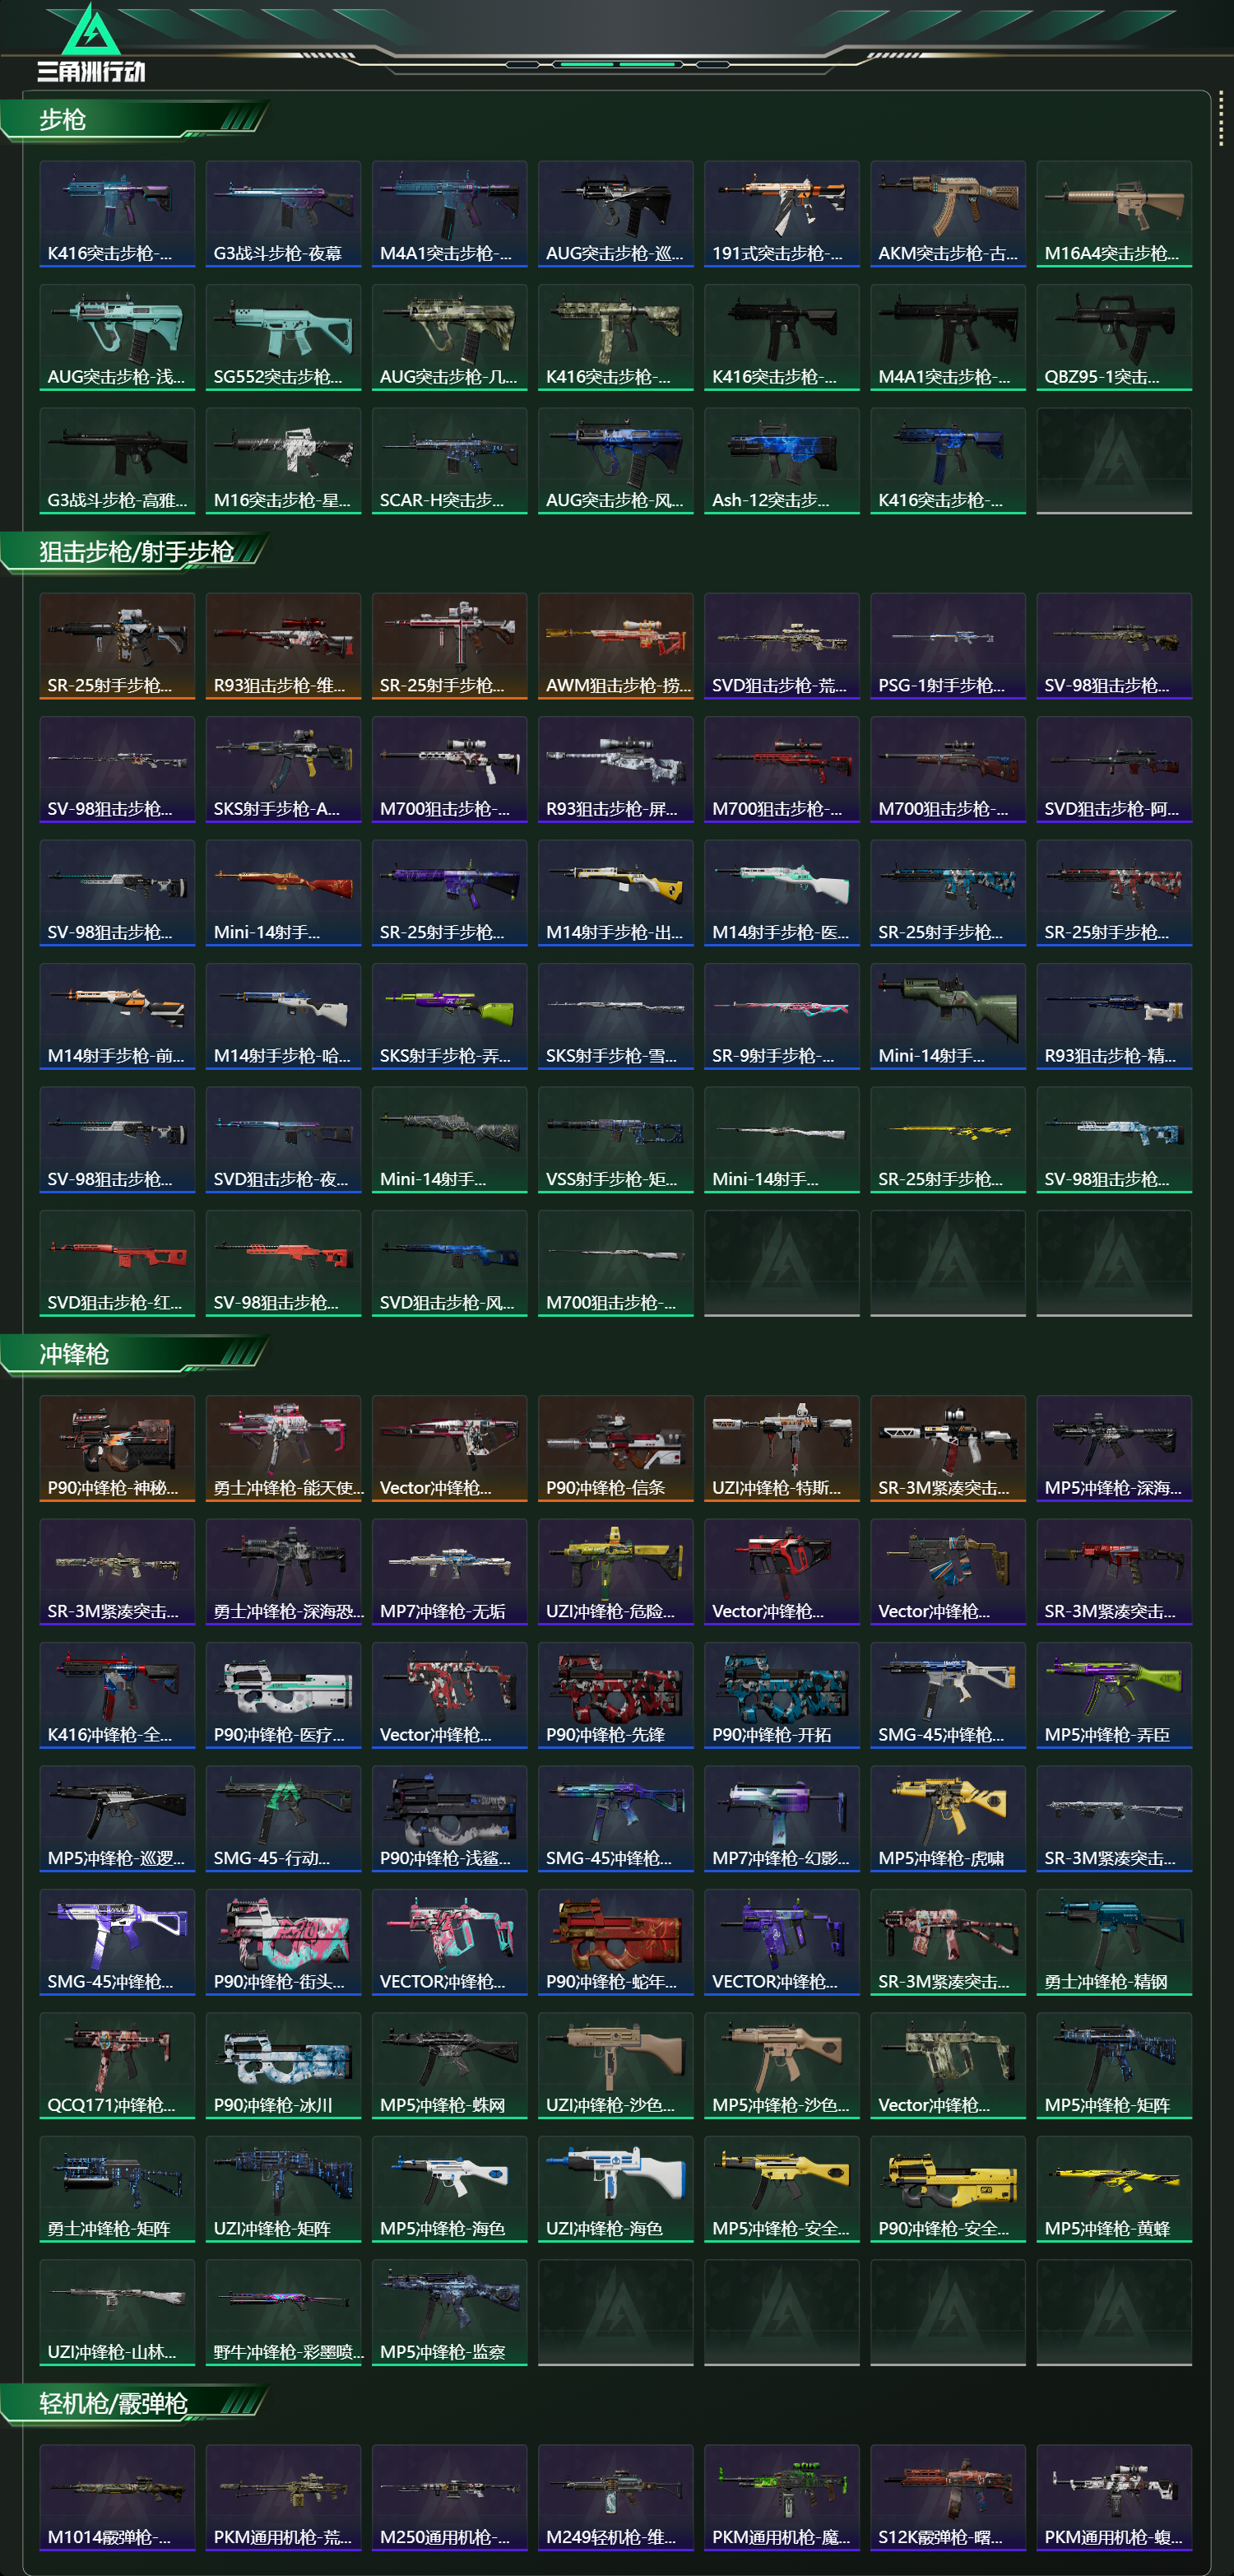Jump to the 轻机枪/霰弹枪 category
Screen dimensions: 1234x2576
(135, 2403)
